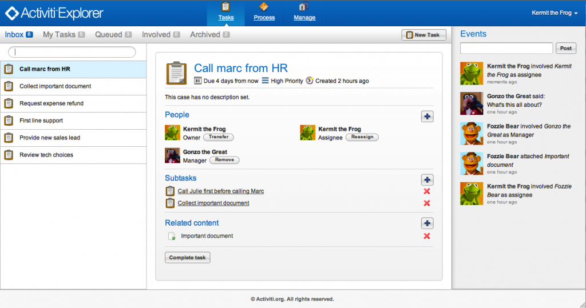Click the Kermit the Frog assignee avatar
The height and width of the screenshot is (308, 586).
click(307, 133)
